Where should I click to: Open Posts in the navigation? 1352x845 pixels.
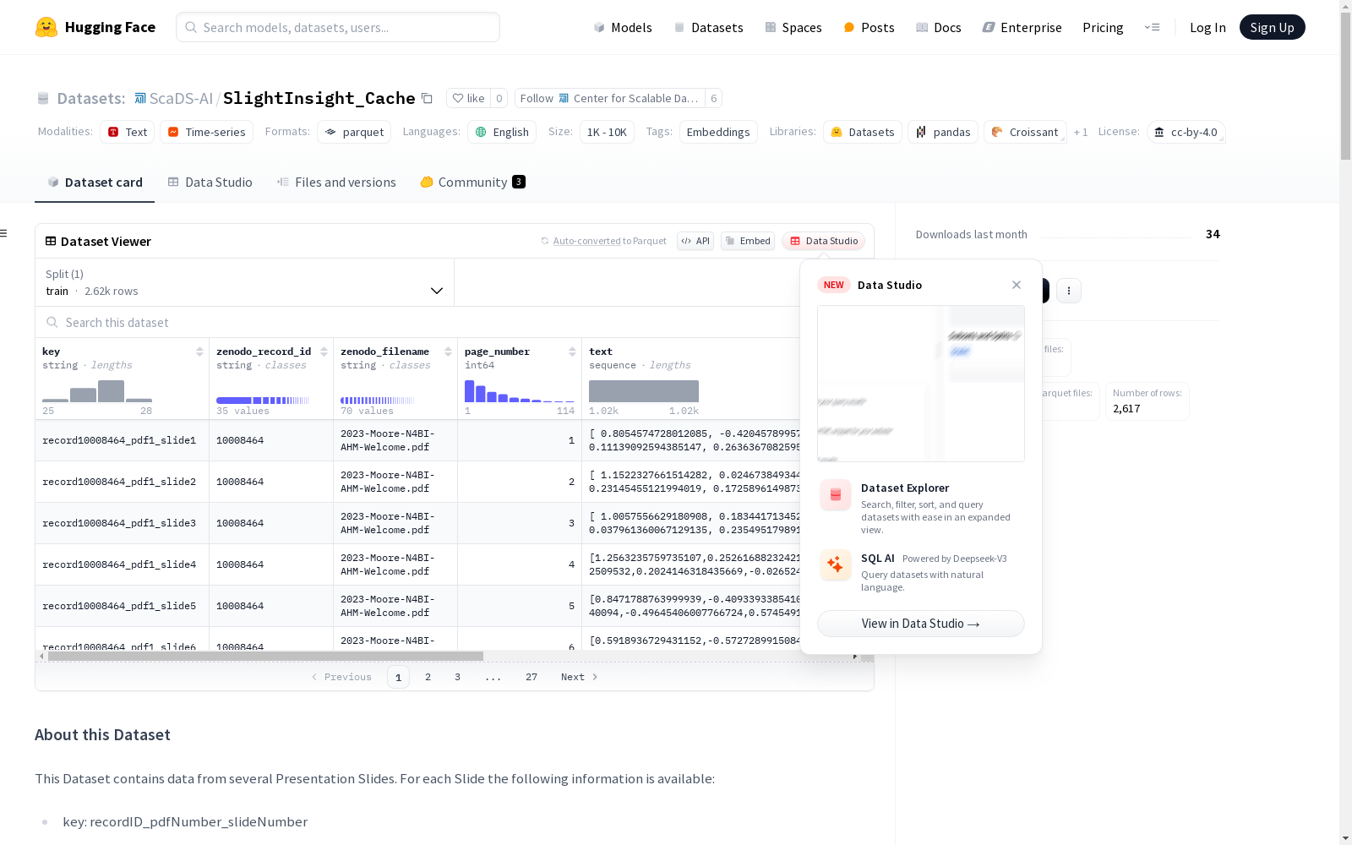pos(869,27)
